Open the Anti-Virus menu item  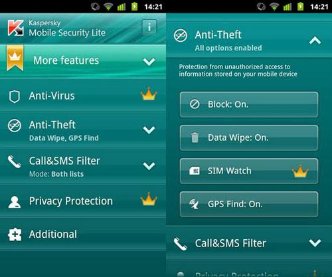click(83, 96)
